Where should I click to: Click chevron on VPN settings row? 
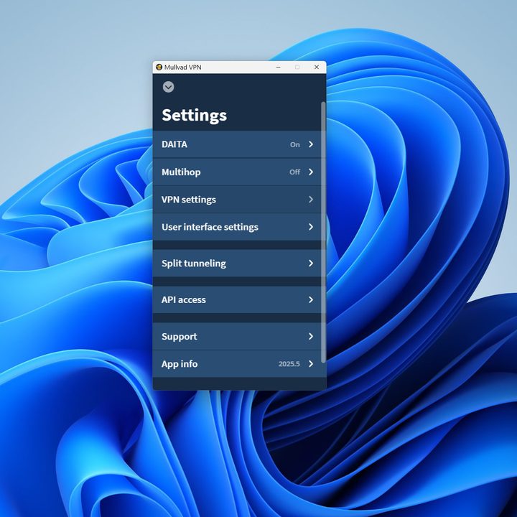coord(311,200)
